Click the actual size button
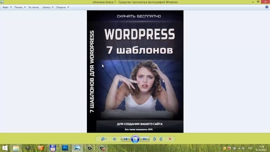 coord(114,139)
